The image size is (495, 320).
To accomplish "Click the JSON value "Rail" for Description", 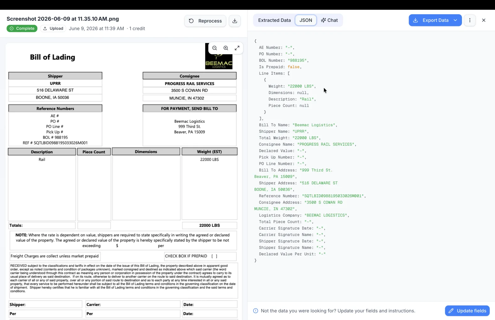I will [x=307, y=99].
